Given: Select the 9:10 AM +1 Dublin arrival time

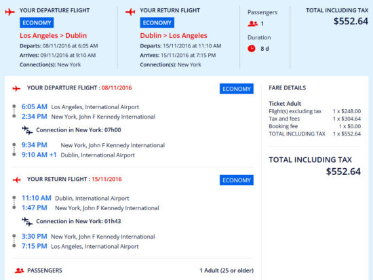Looking at the screenshot, I should click(39, 155).
